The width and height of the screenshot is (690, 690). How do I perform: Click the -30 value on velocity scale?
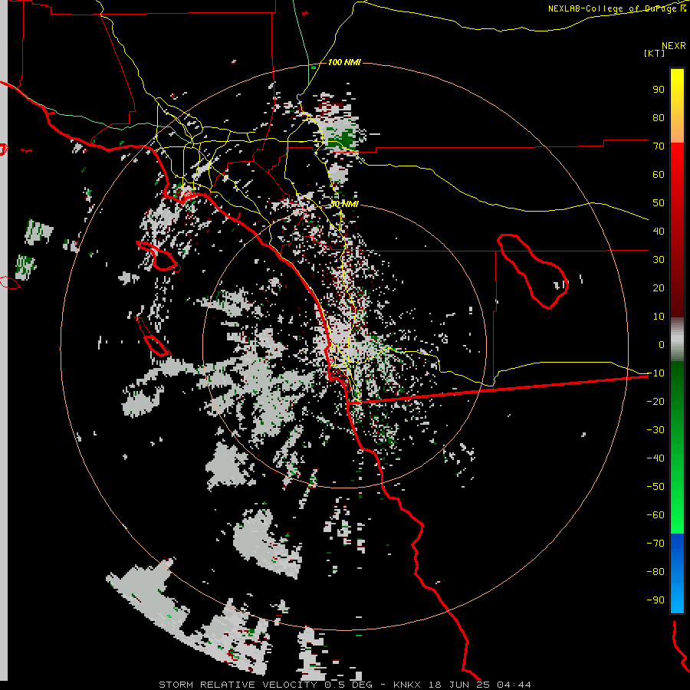coord(655,430)
